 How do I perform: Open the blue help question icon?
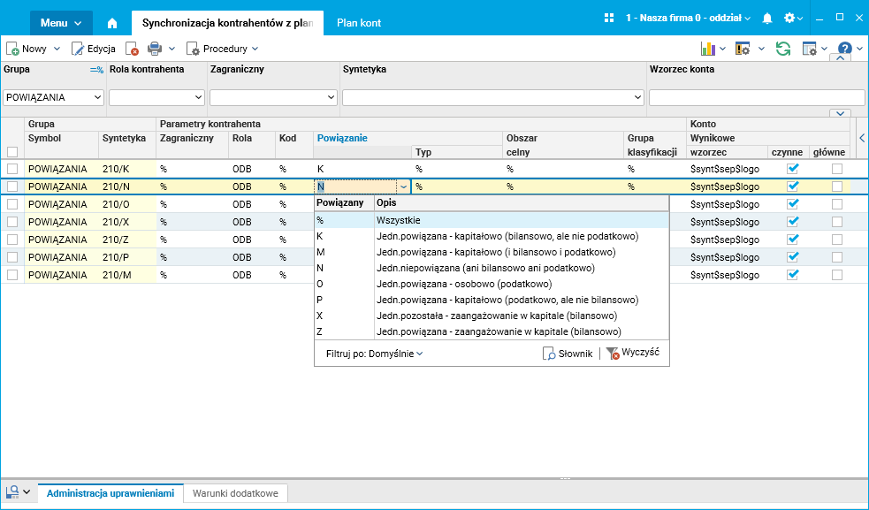[844, 49]
